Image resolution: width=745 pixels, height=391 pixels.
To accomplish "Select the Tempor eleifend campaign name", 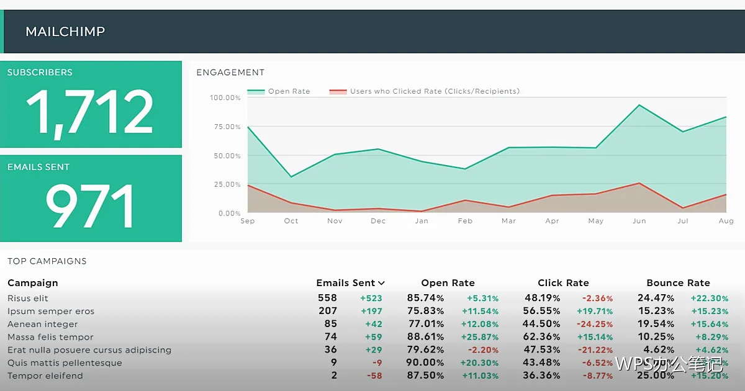I will coord(45,376).
